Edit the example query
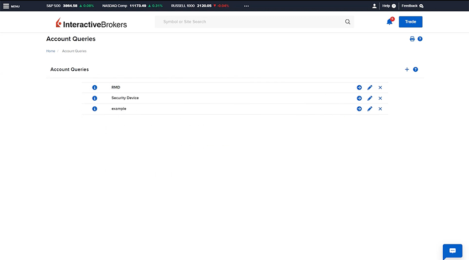This screenshot has height=260, width=469. point(370,109)
